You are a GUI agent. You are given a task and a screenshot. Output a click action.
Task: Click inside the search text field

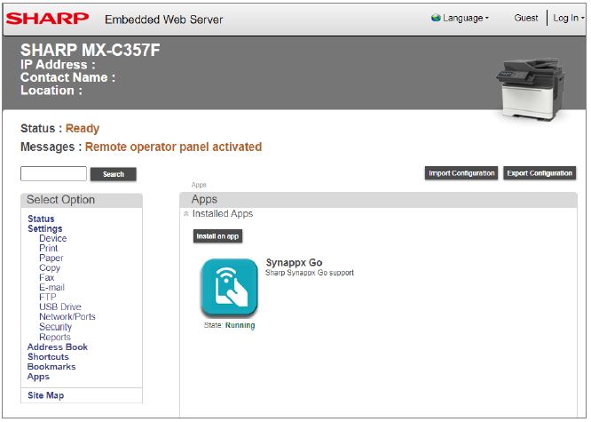pyautogui.click(x=53, y=173)
